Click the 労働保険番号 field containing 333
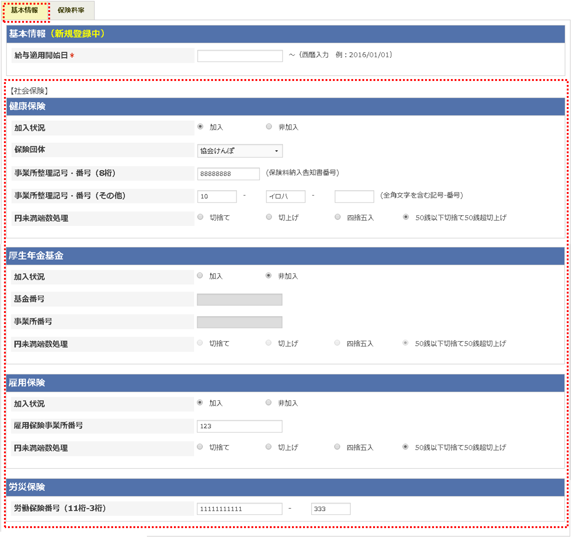This screenshot has height=537, width=572. [x=331, y=509]
